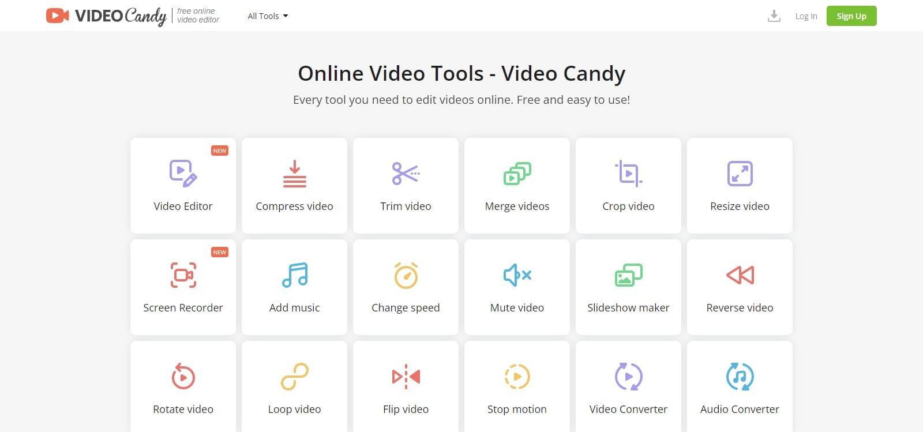
Task: Select the Stop motion label
Action: click(x=517, y=410)
